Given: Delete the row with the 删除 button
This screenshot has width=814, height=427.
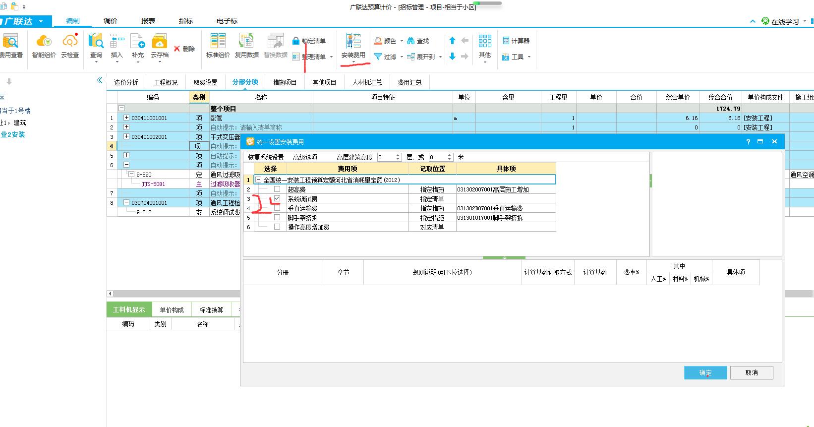Looking at the screenshot, I should pyautogui.click(x=184, y=49).
